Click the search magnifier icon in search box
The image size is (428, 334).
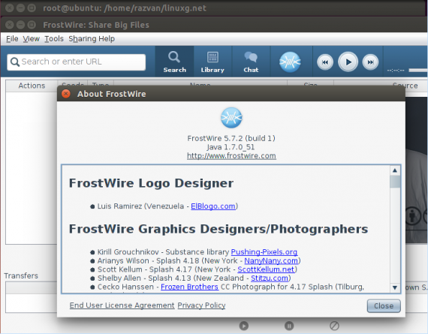[15, 62]
